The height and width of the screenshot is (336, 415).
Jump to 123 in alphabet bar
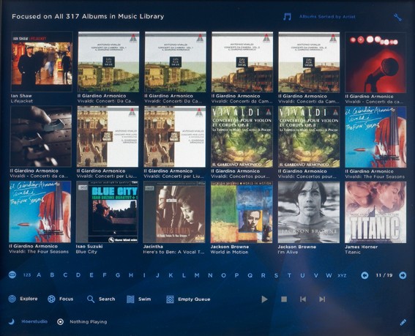pyautogui.click(x=27, y=275)
